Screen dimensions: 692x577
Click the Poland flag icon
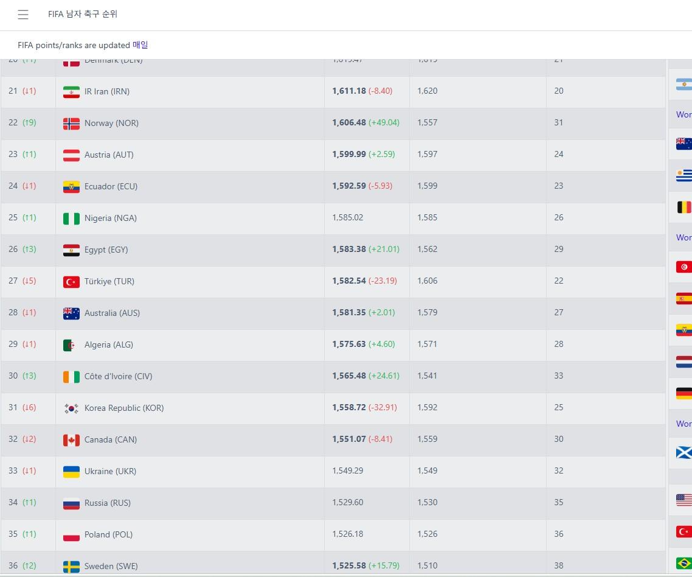coord(71,535)
